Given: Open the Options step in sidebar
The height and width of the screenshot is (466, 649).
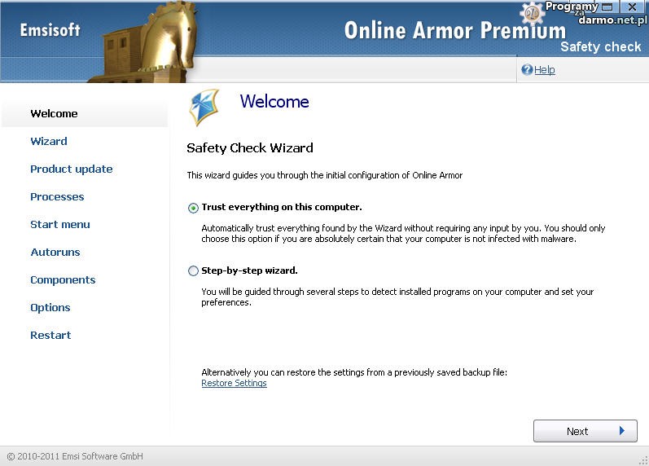Looking at the screenshot, I should pos(50,308).
